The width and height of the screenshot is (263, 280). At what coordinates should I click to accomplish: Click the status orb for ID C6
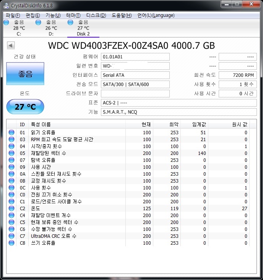point(11,229)
